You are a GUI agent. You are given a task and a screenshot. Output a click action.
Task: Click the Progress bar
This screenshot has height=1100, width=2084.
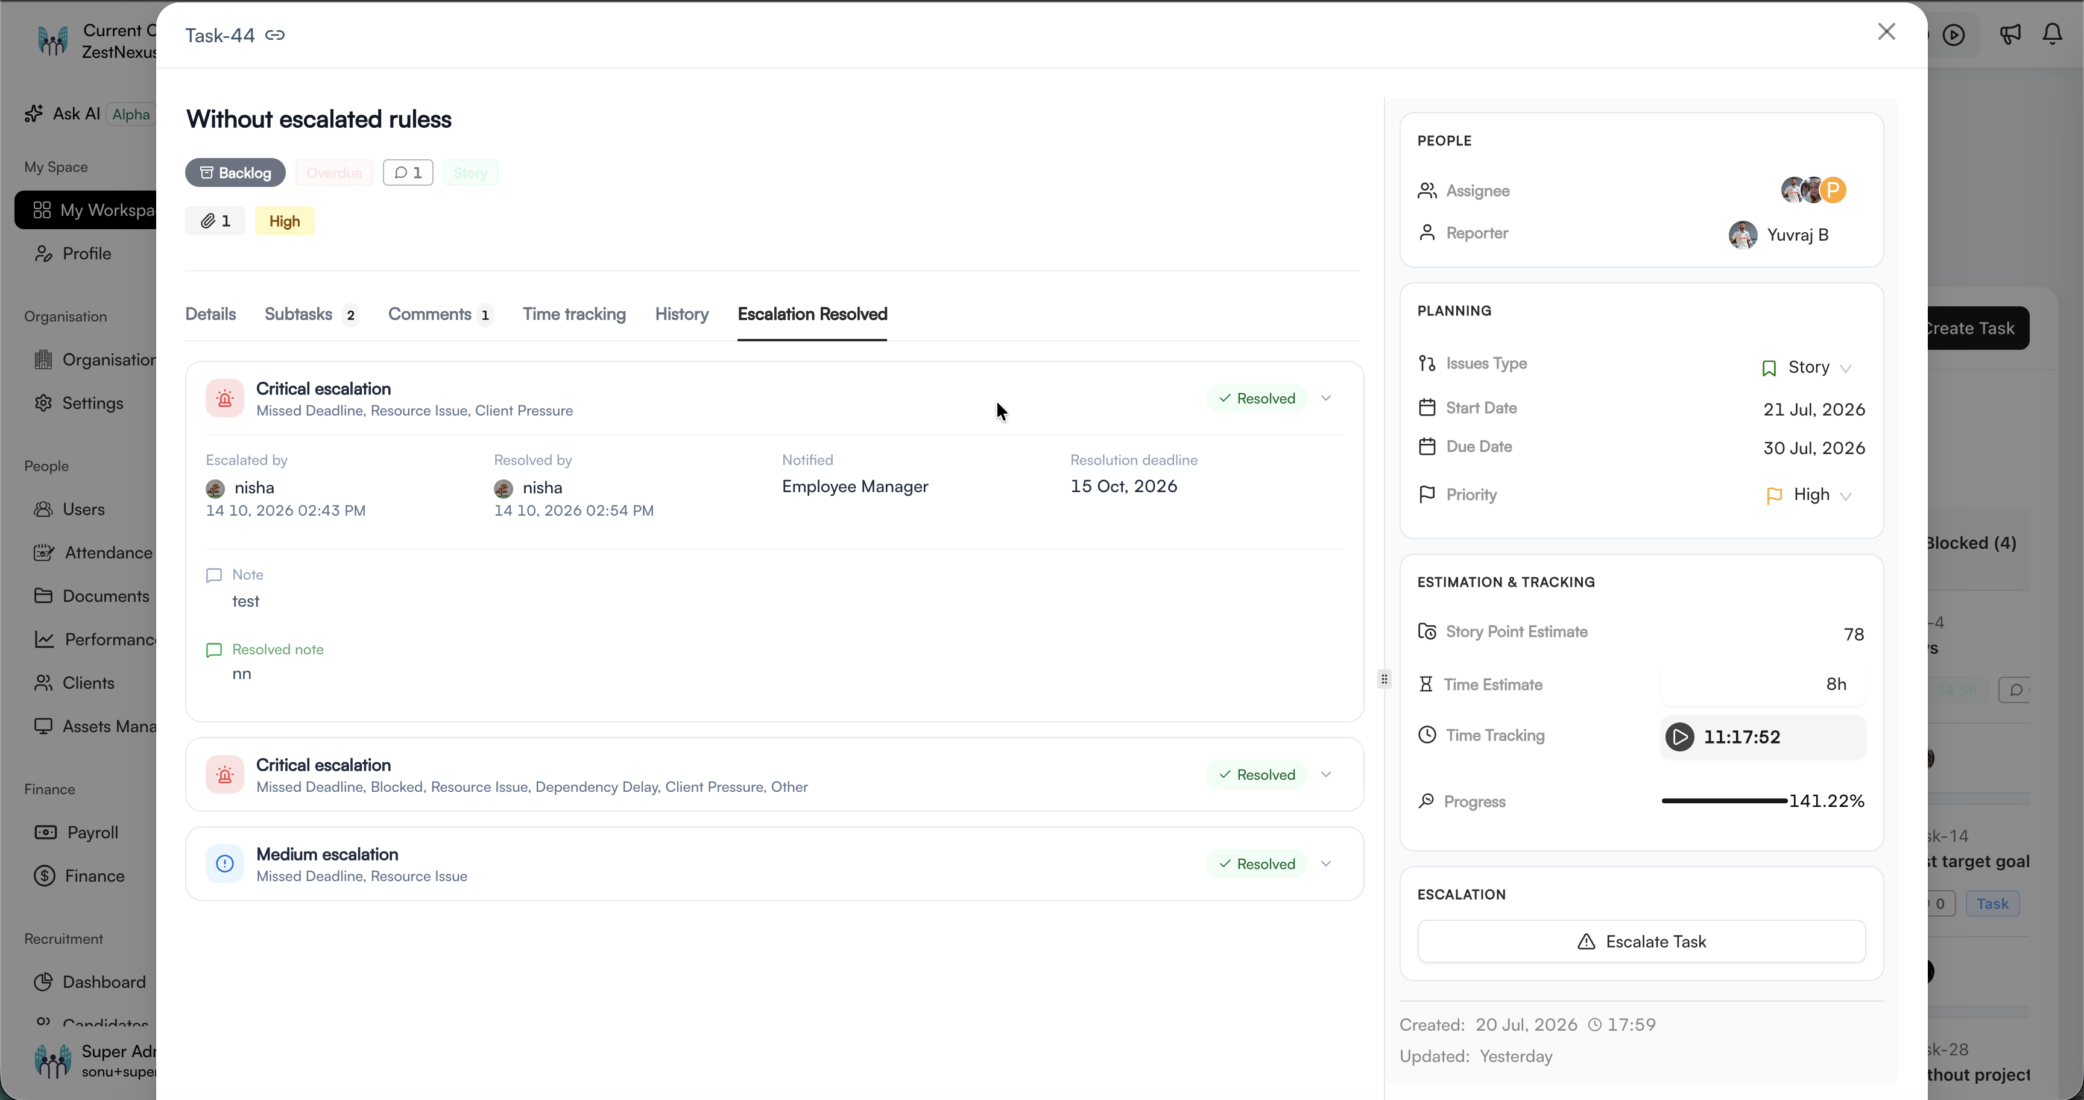(1724, 801)
